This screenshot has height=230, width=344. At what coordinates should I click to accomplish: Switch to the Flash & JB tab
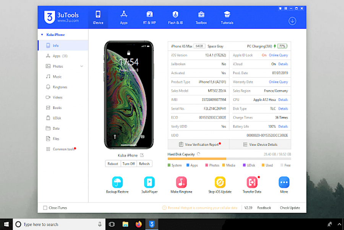point(175,18)
